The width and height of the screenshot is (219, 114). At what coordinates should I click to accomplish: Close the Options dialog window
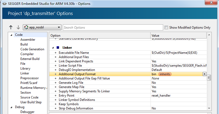[211, 2]
